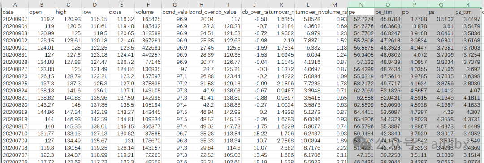Click open value 138.18
The image size is (484, 163).
(x=42, y=90)
